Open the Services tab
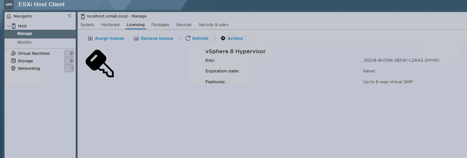Viewport: 467px width, 158px height. (x=184, y=25)
